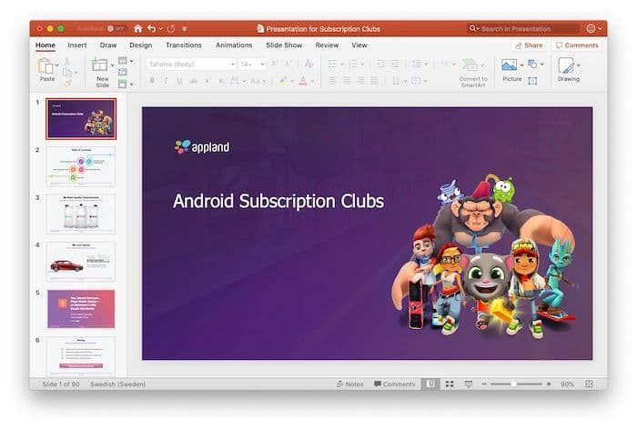Increase the font size
637x429 pixels.
[274, 64]
